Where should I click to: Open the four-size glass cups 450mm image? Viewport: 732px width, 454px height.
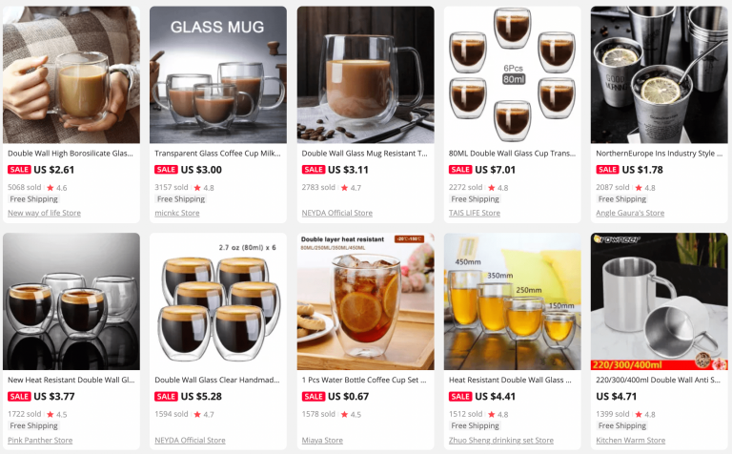coord(513,301)
